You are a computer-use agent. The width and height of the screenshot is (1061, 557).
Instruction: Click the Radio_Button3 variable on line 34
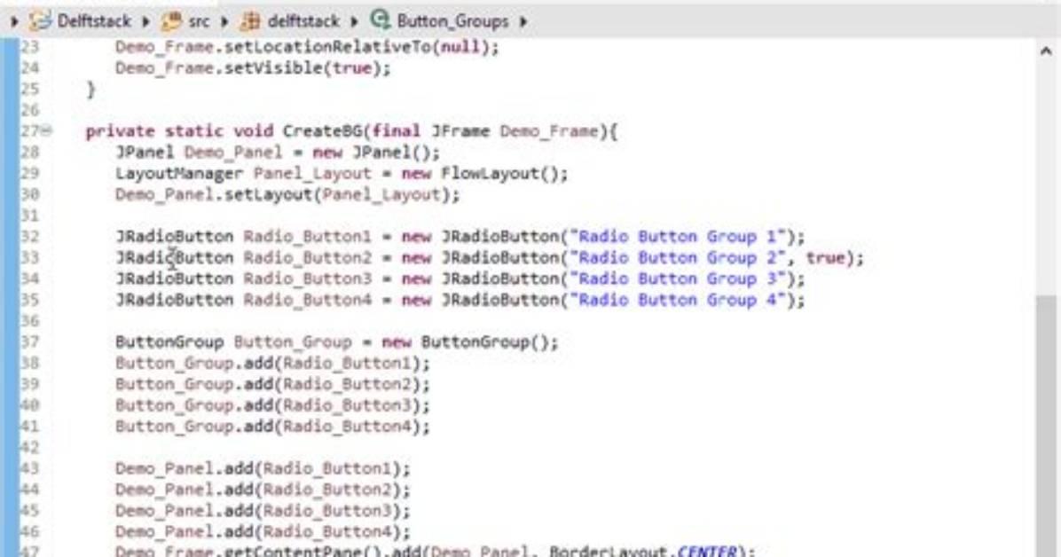[x=307, y=278]
